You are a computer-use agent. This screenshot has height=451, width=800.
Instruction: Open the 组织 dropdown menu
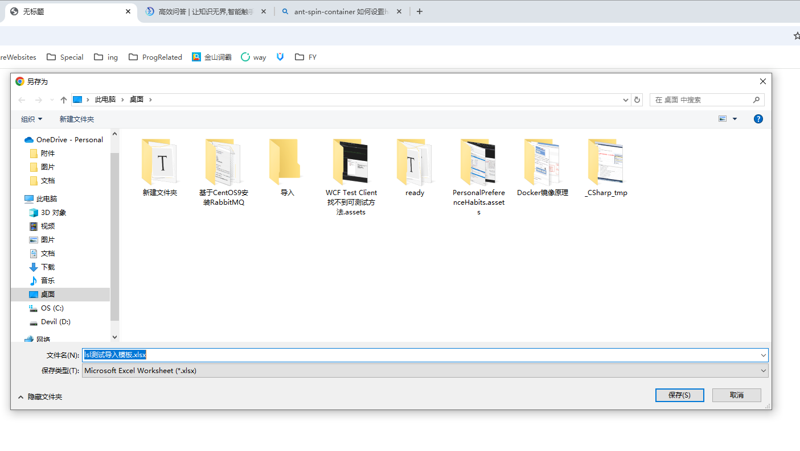coord(31,119)
